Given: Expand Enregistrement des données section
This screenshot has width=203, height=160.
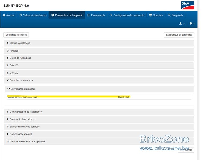Looking at the screenshot, I should [99, 127].
